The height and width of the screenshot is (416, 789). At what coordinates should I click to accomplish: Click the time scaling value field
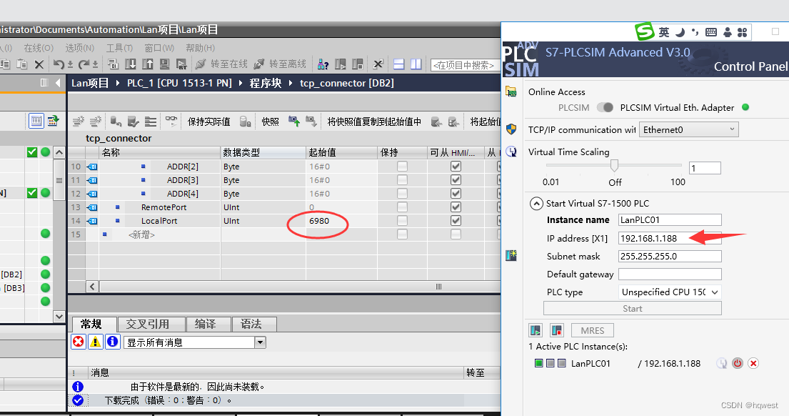[705, 168]
